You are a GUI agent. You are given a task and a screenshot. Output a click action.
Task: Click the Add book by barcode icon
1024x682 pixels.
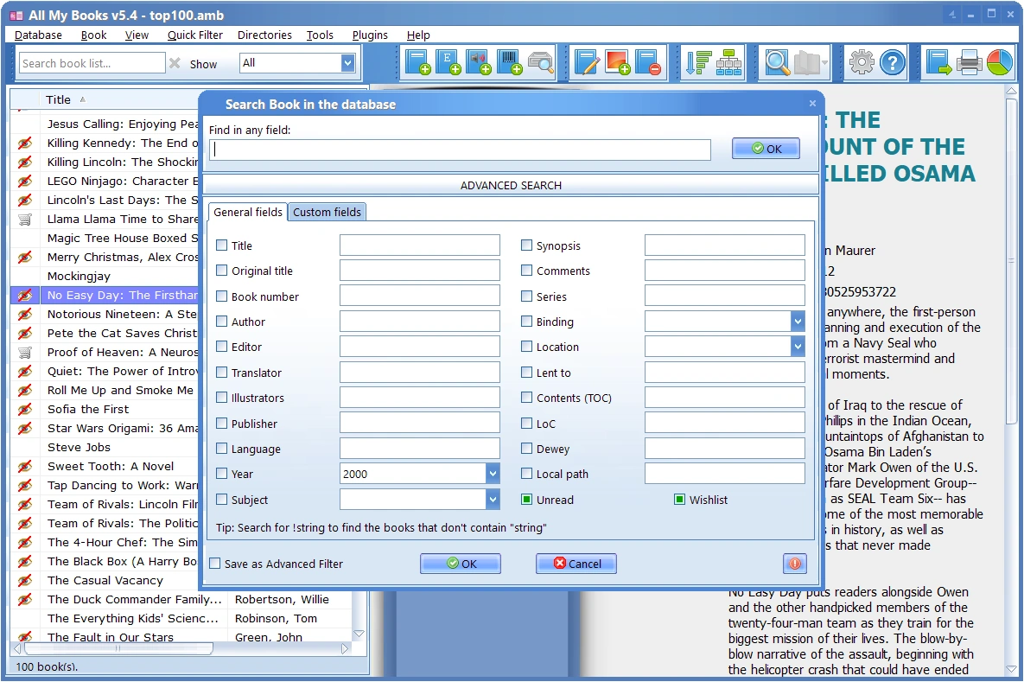click(509, 63)
